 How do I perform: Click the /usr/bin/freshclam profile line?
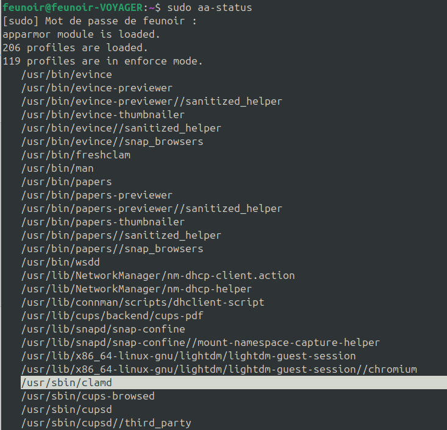tap(76, 155)
